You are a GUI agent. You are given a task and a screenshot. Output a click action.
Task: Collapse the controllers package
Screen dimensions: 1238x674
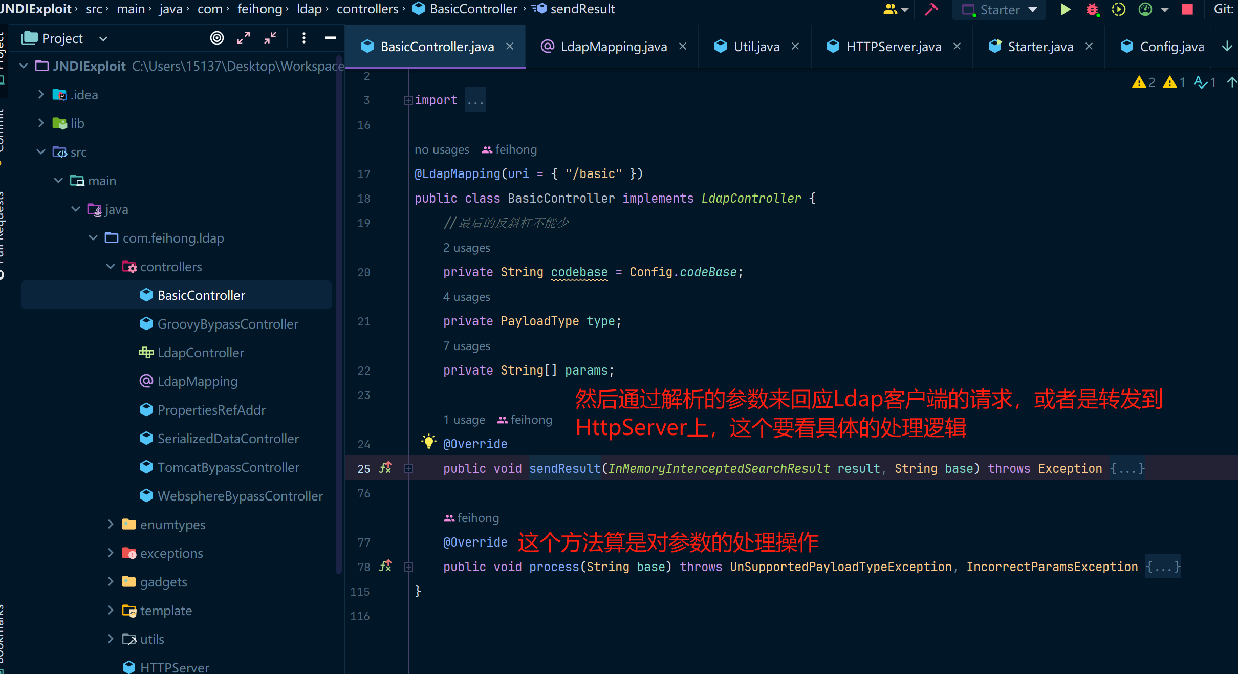111,267
